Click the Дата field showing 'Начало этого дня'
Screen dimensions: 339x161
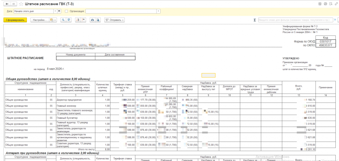pos(33,11)
